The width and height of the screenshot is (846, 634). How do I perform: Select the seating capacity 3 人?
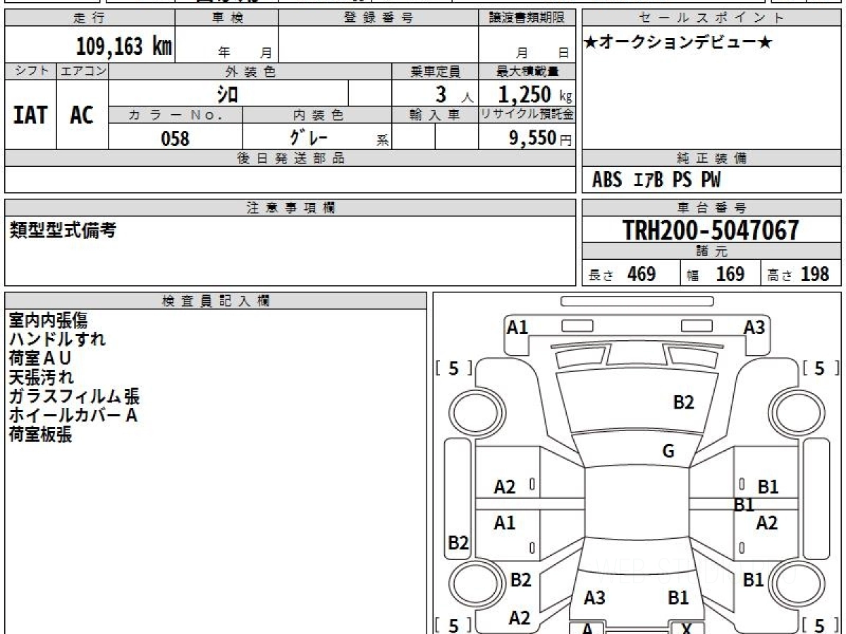coord(454,94)
